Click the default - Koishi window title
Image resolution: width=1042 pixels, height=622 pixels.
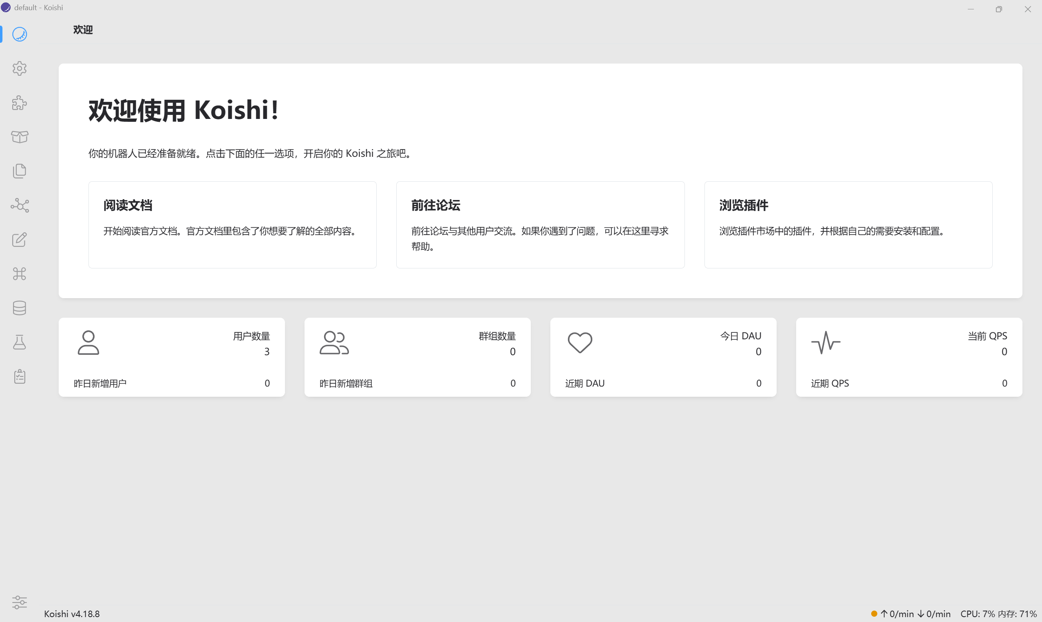39,8
